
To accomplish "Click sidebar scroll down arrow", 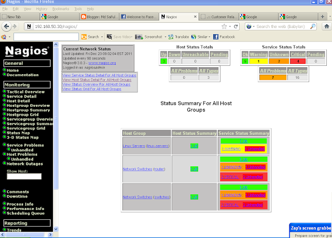I will pos(56,229).
